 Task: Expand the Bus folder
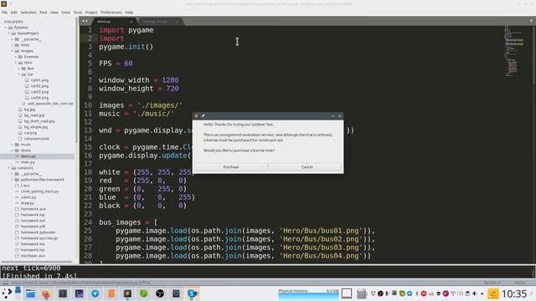coord(19,69)
